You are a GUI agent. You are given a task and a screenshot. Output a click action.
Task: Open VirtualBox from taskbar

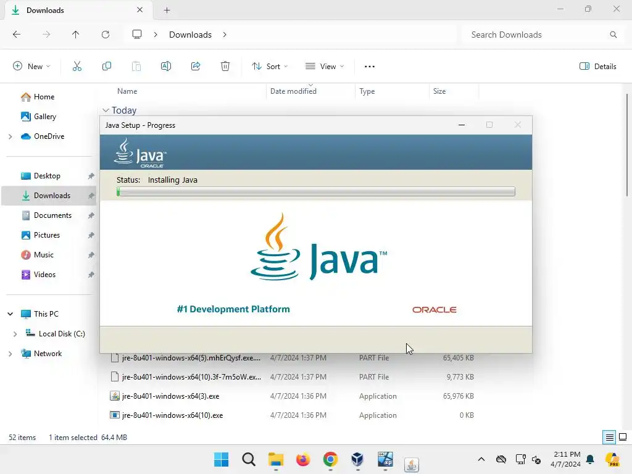tap(357, 459)
